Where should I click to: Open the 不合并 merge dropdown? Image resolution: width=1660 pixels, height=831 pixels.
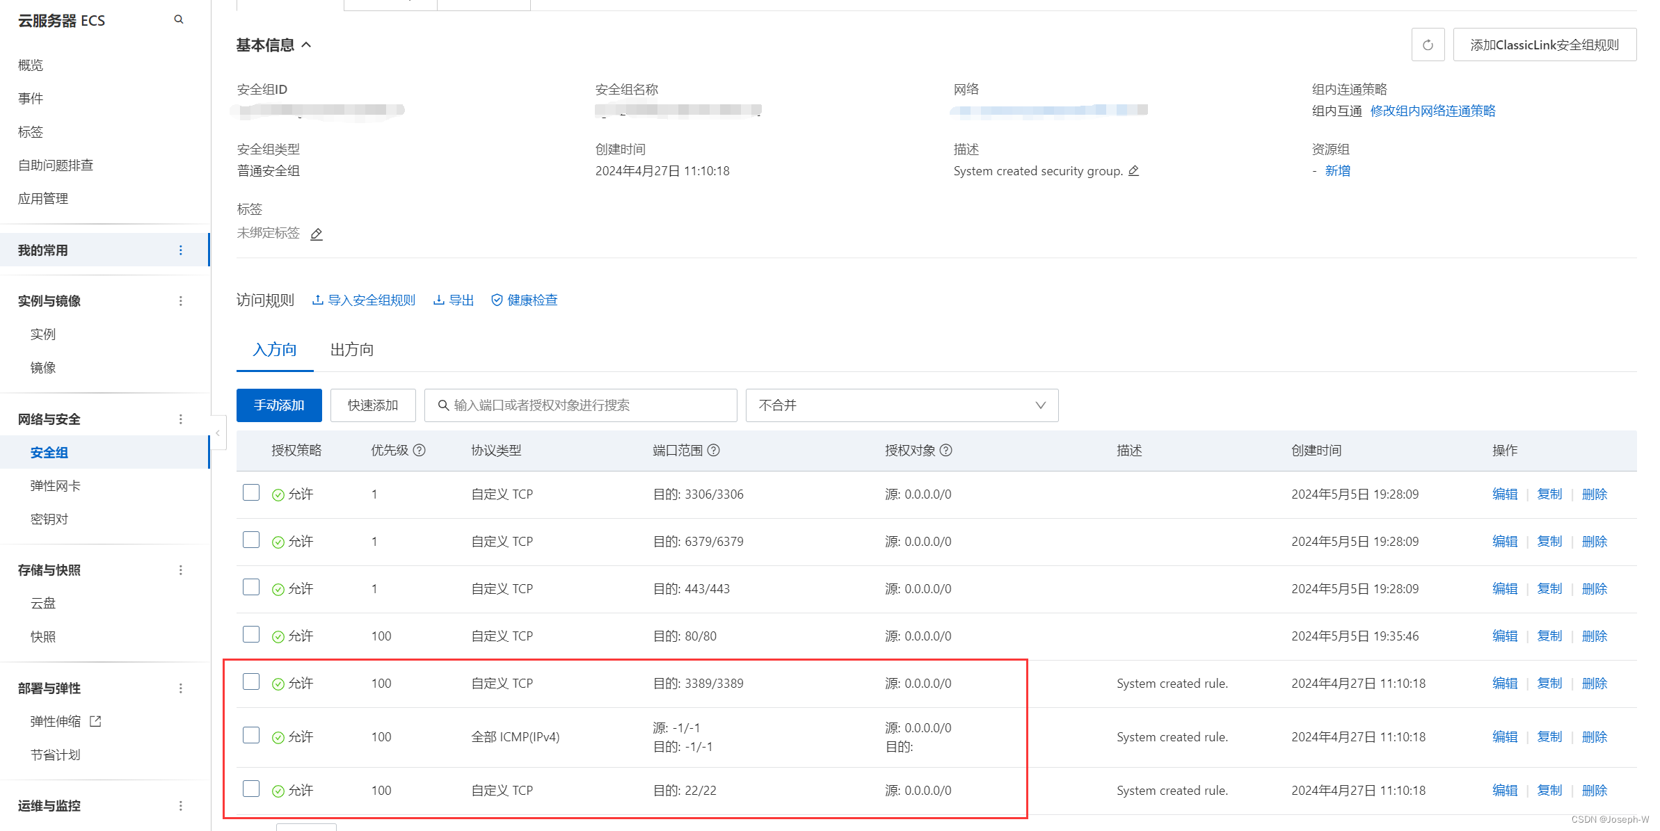pos(902,405)
